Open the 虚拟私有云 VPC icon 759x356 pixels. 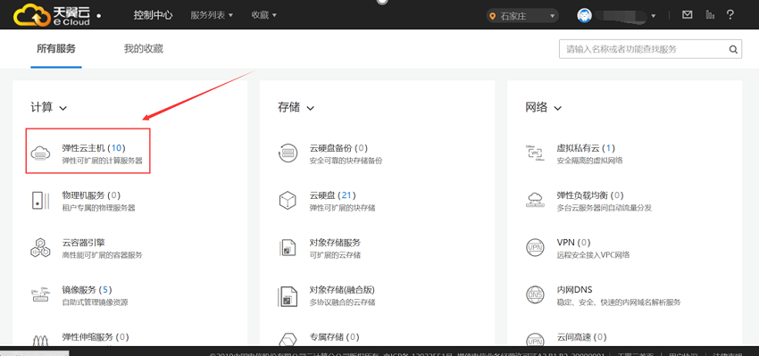pos(535,153)
